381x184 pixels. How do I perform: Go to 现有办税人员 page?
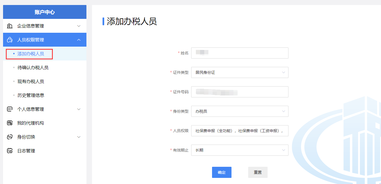[x=31, y=82]
